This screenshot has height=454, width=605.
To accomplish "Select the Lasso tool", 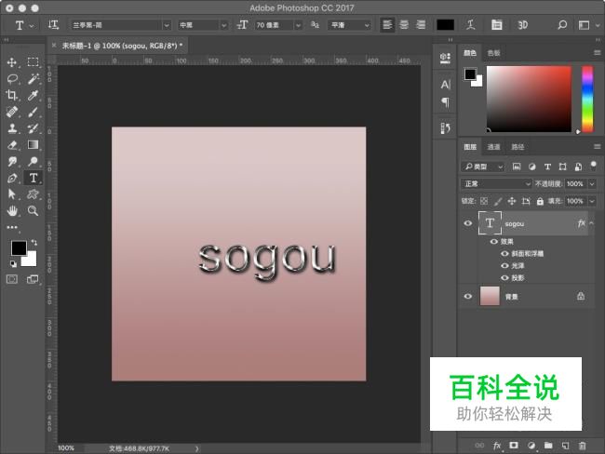I will (12, 79).
